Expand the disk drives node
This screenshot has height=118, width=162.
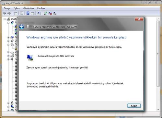8,52
